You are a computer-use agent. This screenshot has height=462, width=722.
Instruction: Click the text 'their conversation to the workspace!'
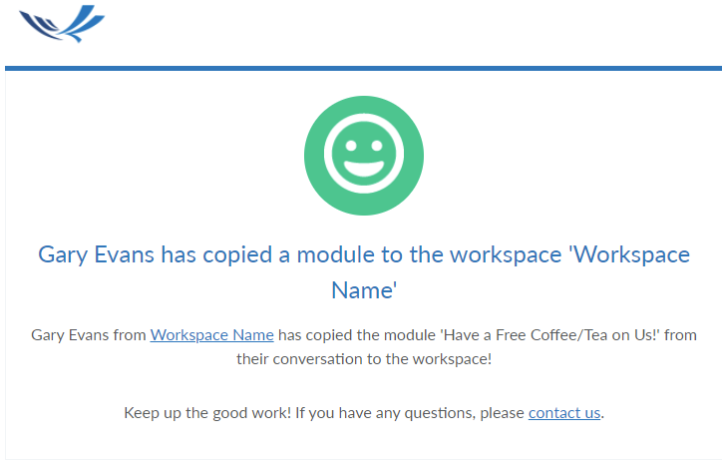click(364, 359)
